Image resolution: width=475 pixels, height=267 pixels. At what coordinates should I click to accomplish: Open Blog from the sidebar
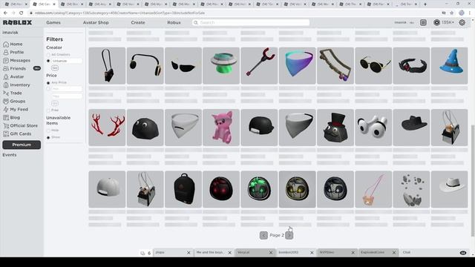[12, 118]
